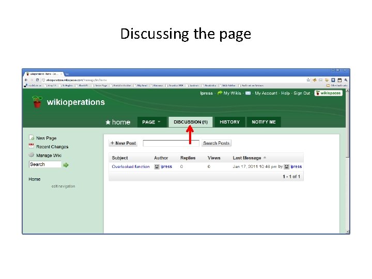The width and height of the screenshot is (372, 279).
Task: Click the lpress username in the header
Action: 206,93
